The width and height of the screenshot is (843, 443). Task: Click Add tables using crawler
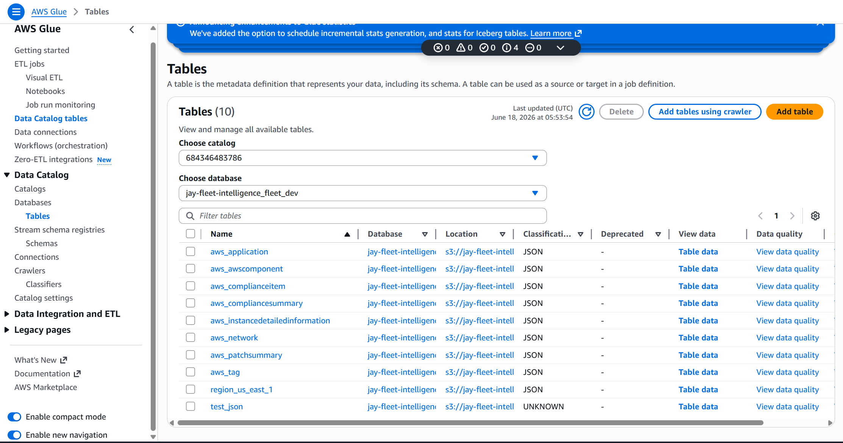705,112
